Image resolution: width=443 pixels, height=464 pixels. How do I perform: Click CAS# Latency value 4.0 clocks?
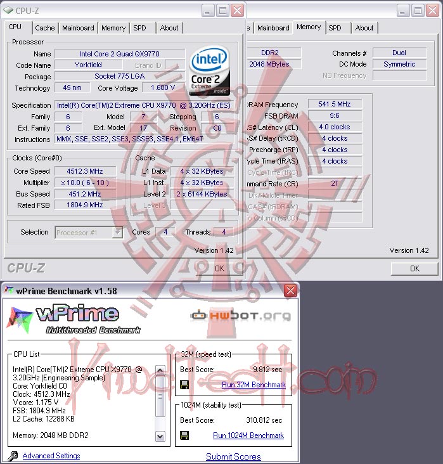pyautogui.click(x=335, y=127)
